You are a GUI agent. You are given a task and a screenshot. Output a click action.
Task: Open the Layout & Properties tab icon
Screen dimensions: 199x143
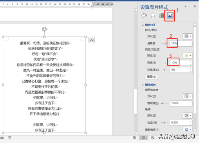[x=161, y=16]
